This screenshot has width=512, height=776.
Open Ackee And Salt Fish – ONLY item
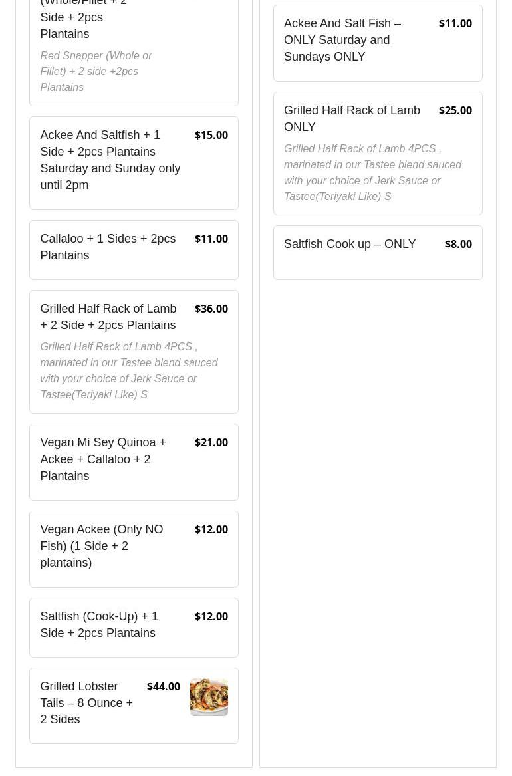378,43
